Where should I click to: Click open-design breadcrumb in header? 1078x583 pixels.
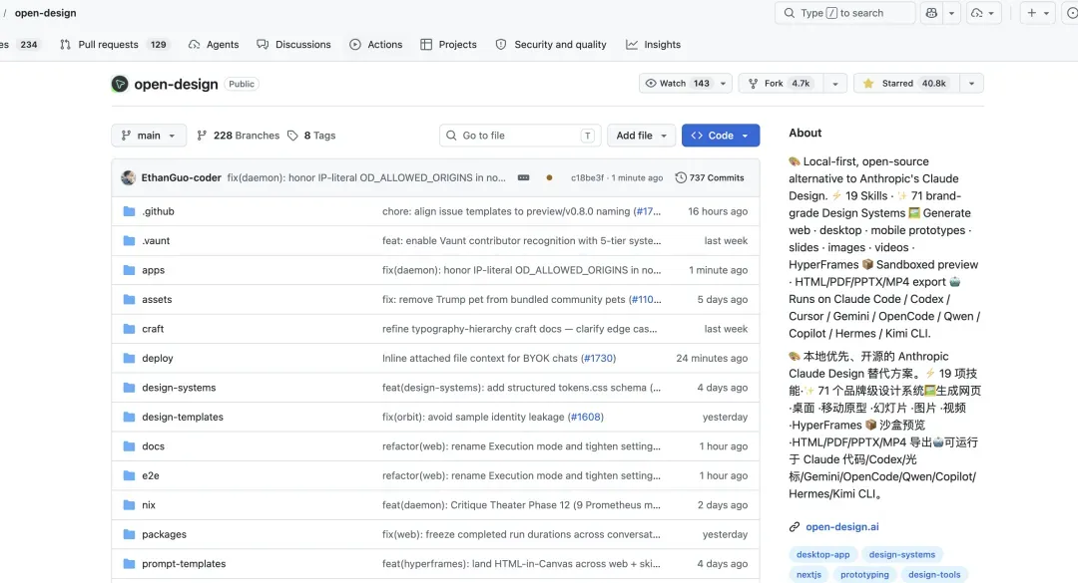45,13
